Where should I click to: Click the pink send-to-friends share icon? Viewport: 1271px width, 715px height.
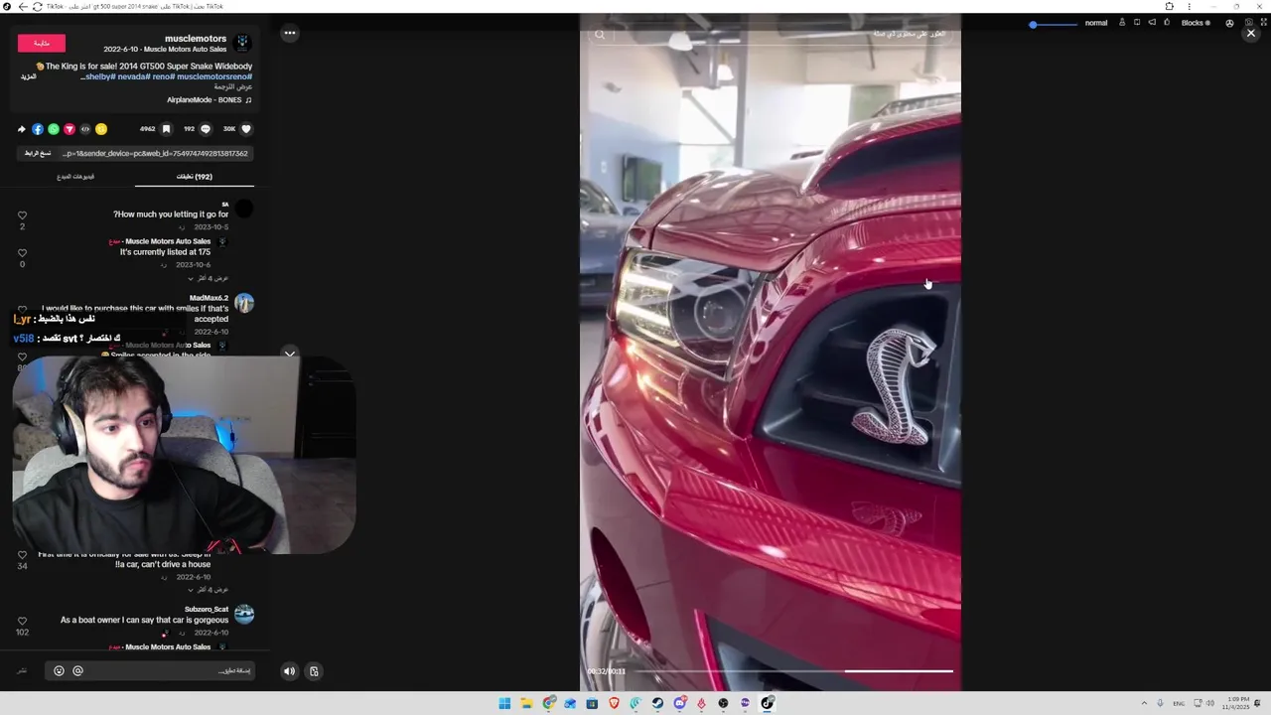coord(70,129)
